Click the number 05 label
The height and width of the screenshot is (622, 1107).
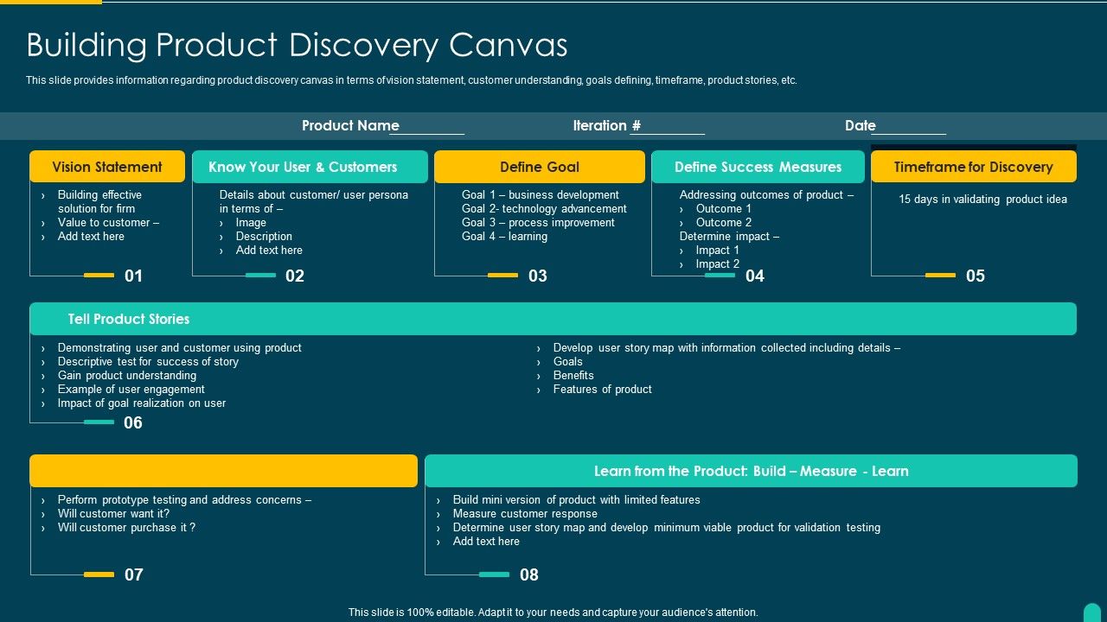[976, 276]
